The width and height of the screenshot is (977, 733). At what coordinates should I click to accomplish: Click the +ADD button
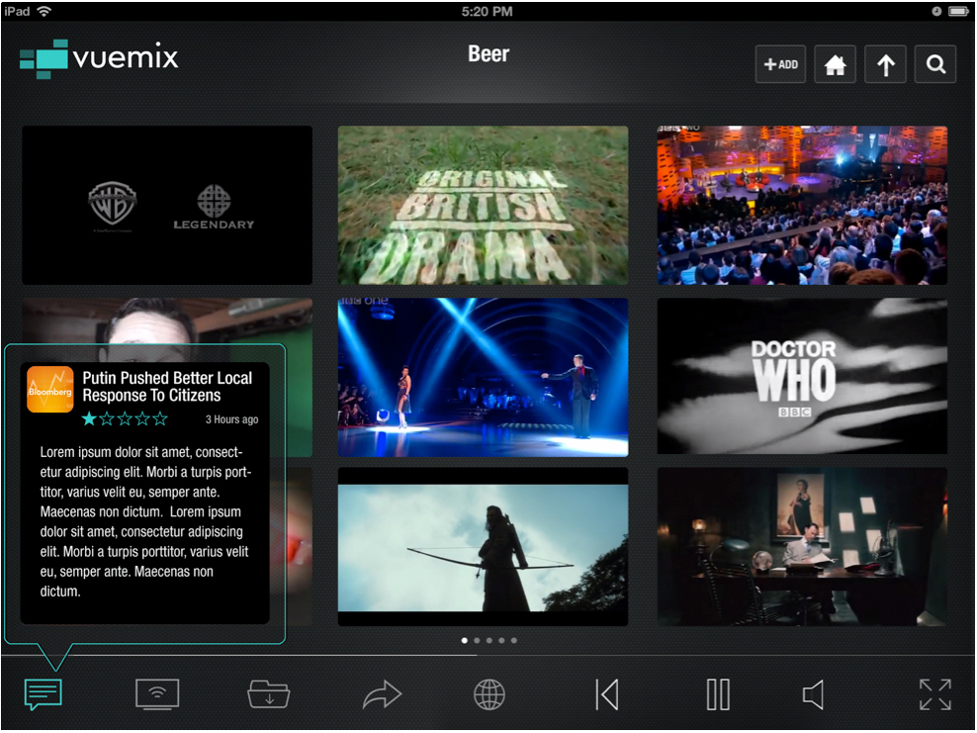pos(780,64)
